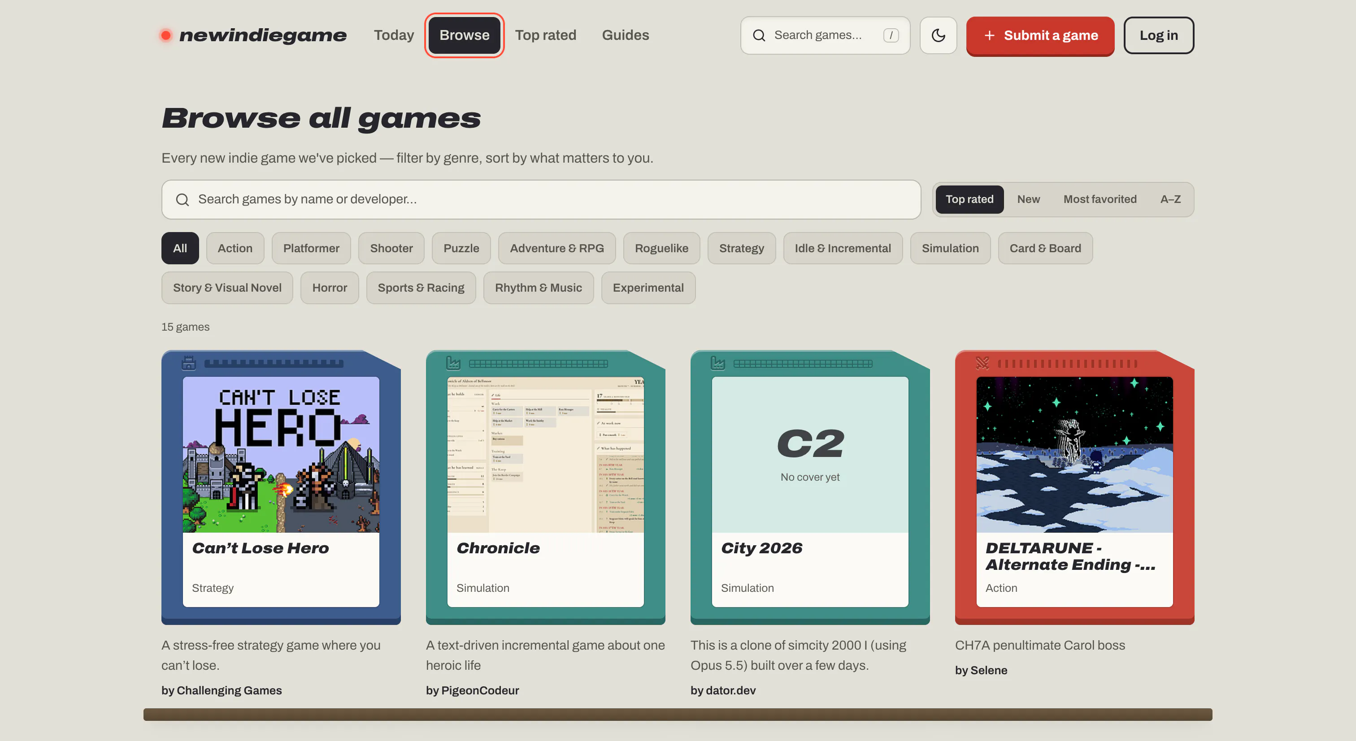Click the simulation factory icon on Chronicle card
The width and height of the screenshot is (1356, 741).
pyautogui.click(x=453, y=363)
